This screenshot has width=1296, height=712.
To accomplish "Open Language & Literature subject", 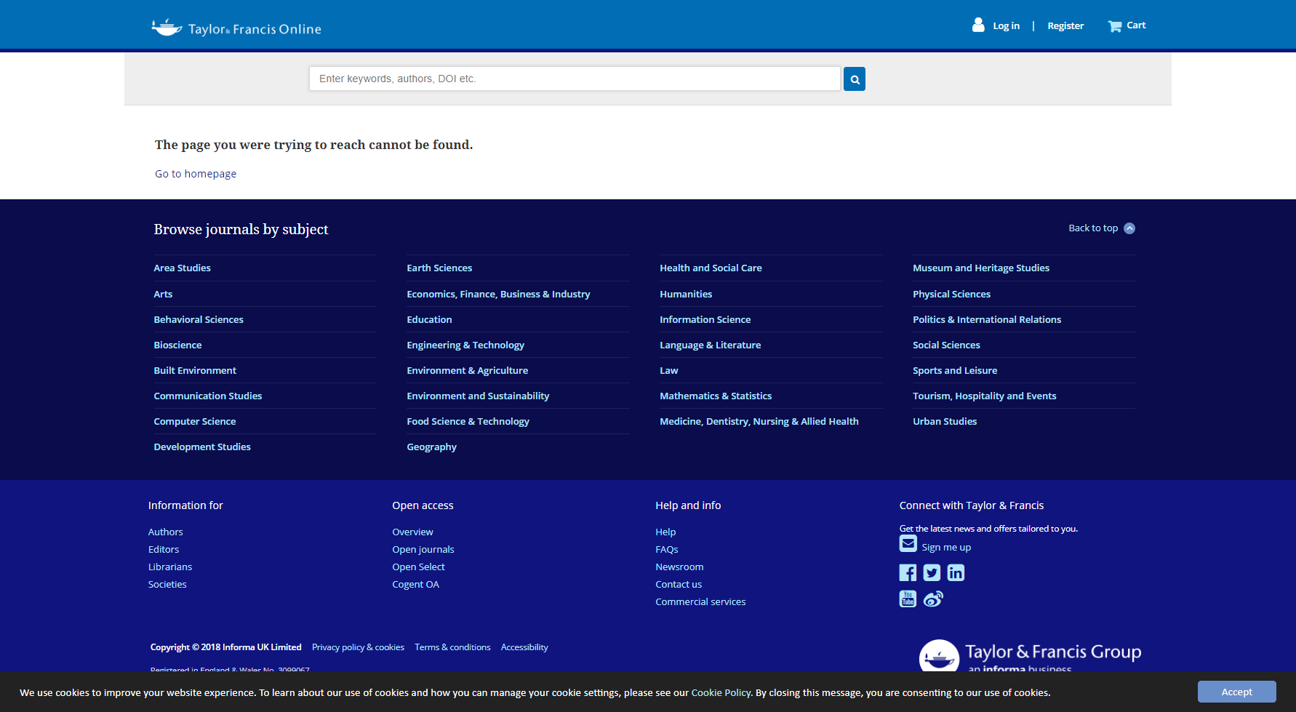I will tap(710, 345).
